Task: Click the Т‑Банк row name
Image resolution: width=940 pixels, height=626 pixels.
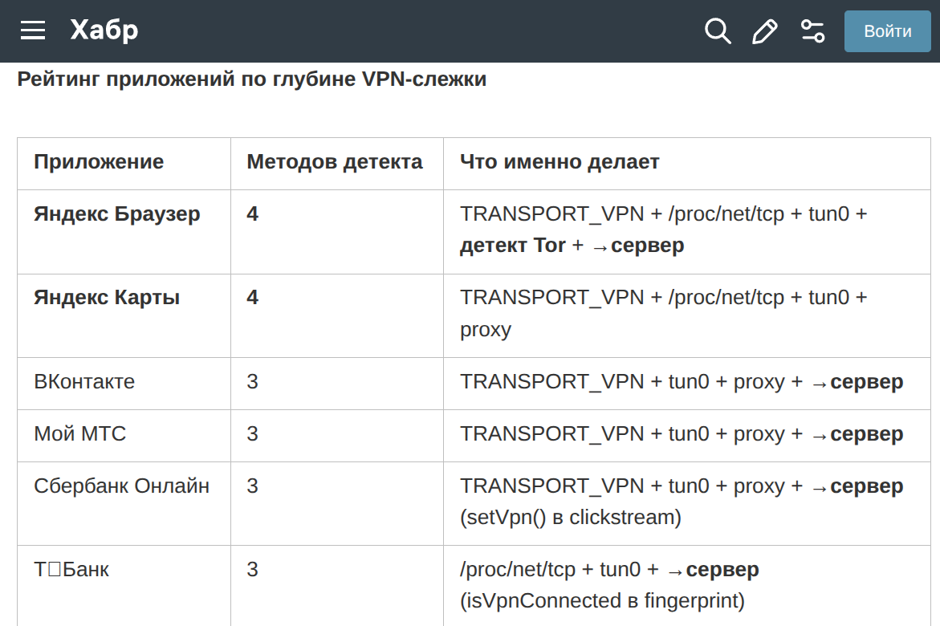Action: [x=71, y=570]
